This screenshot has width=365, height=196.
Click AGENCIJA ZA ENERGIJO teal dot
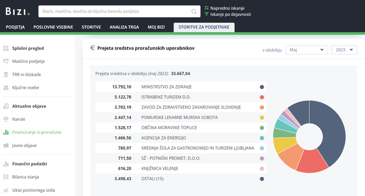tap(262, 138)
